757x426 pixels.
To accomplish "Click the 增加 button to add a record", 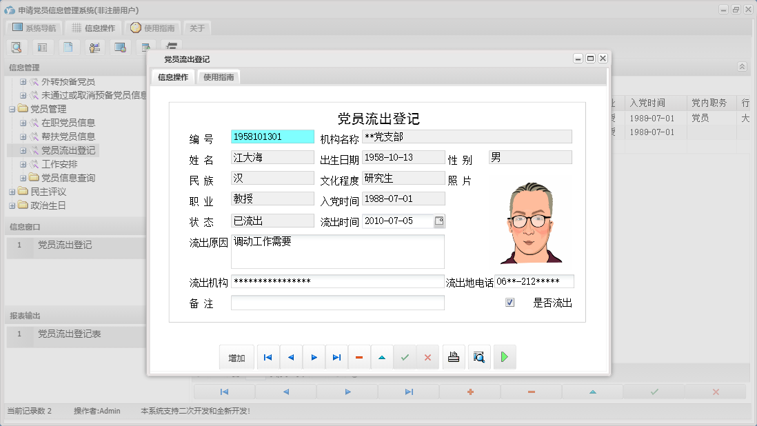I will pos(237,357).
